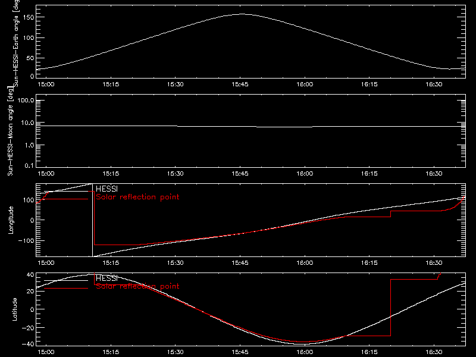
Task: Click 16:00 time label under Moon angle plot
Action: point(305,174)
